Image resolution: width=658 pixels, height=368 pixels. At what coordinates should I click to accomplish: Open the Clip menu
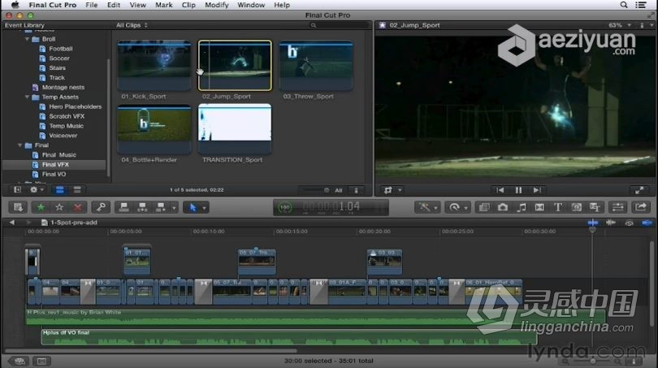pos(188,5)
